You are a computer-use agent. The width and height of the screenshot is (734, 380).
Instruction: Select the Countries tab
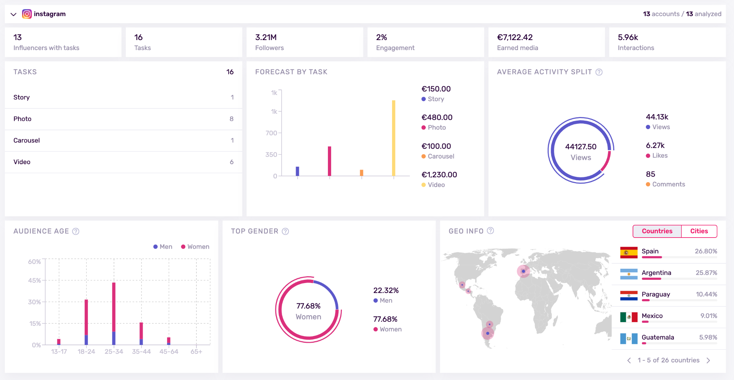[657, 231]
